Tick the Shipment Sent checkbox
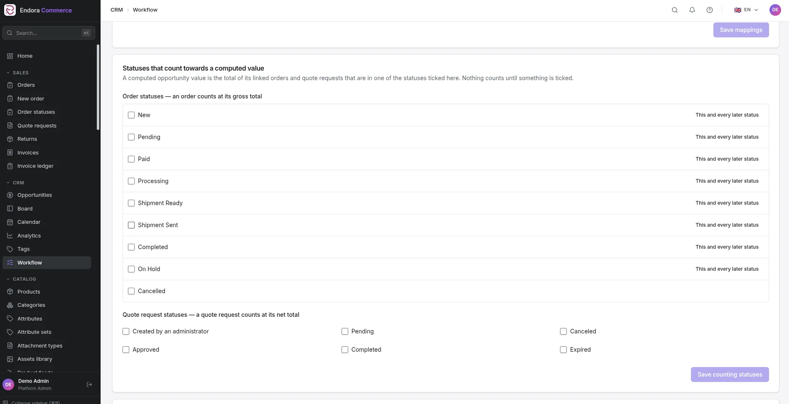Screen dimensions: 789x404 [x=131, y=225]
